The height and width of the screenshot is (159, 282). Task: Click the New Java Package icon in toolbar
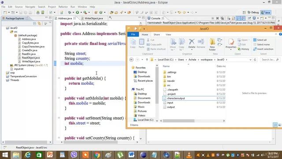[96, 12]
